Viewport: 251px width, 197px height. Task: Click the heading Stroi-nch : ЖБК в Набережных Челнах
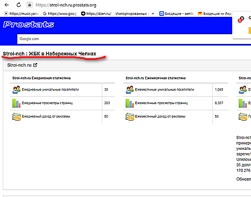[x=50, y=53]
